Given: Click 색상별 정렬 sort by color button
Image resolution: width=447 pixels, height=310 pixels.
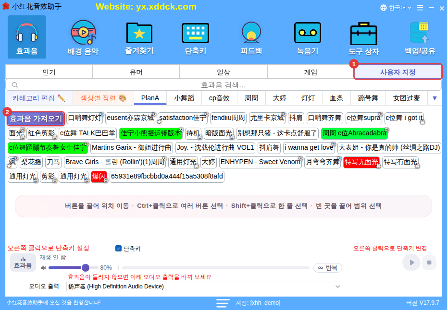Looking at the screenshot, I should [103, 98].
